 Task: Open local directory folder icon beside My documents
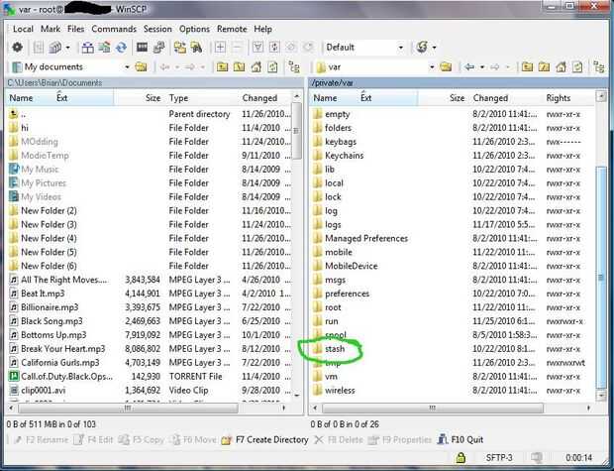click(x=141, y=67)
